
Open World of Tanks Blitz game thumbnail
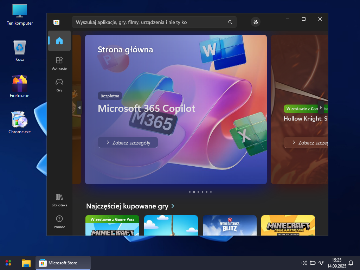(x=230, y=225)
